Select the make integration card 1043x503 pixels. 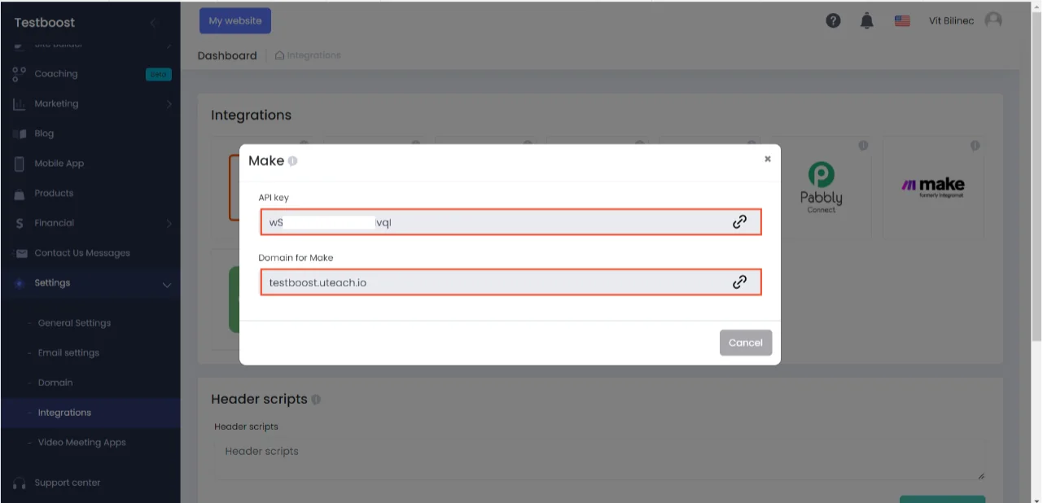click(x=933, y=187)
